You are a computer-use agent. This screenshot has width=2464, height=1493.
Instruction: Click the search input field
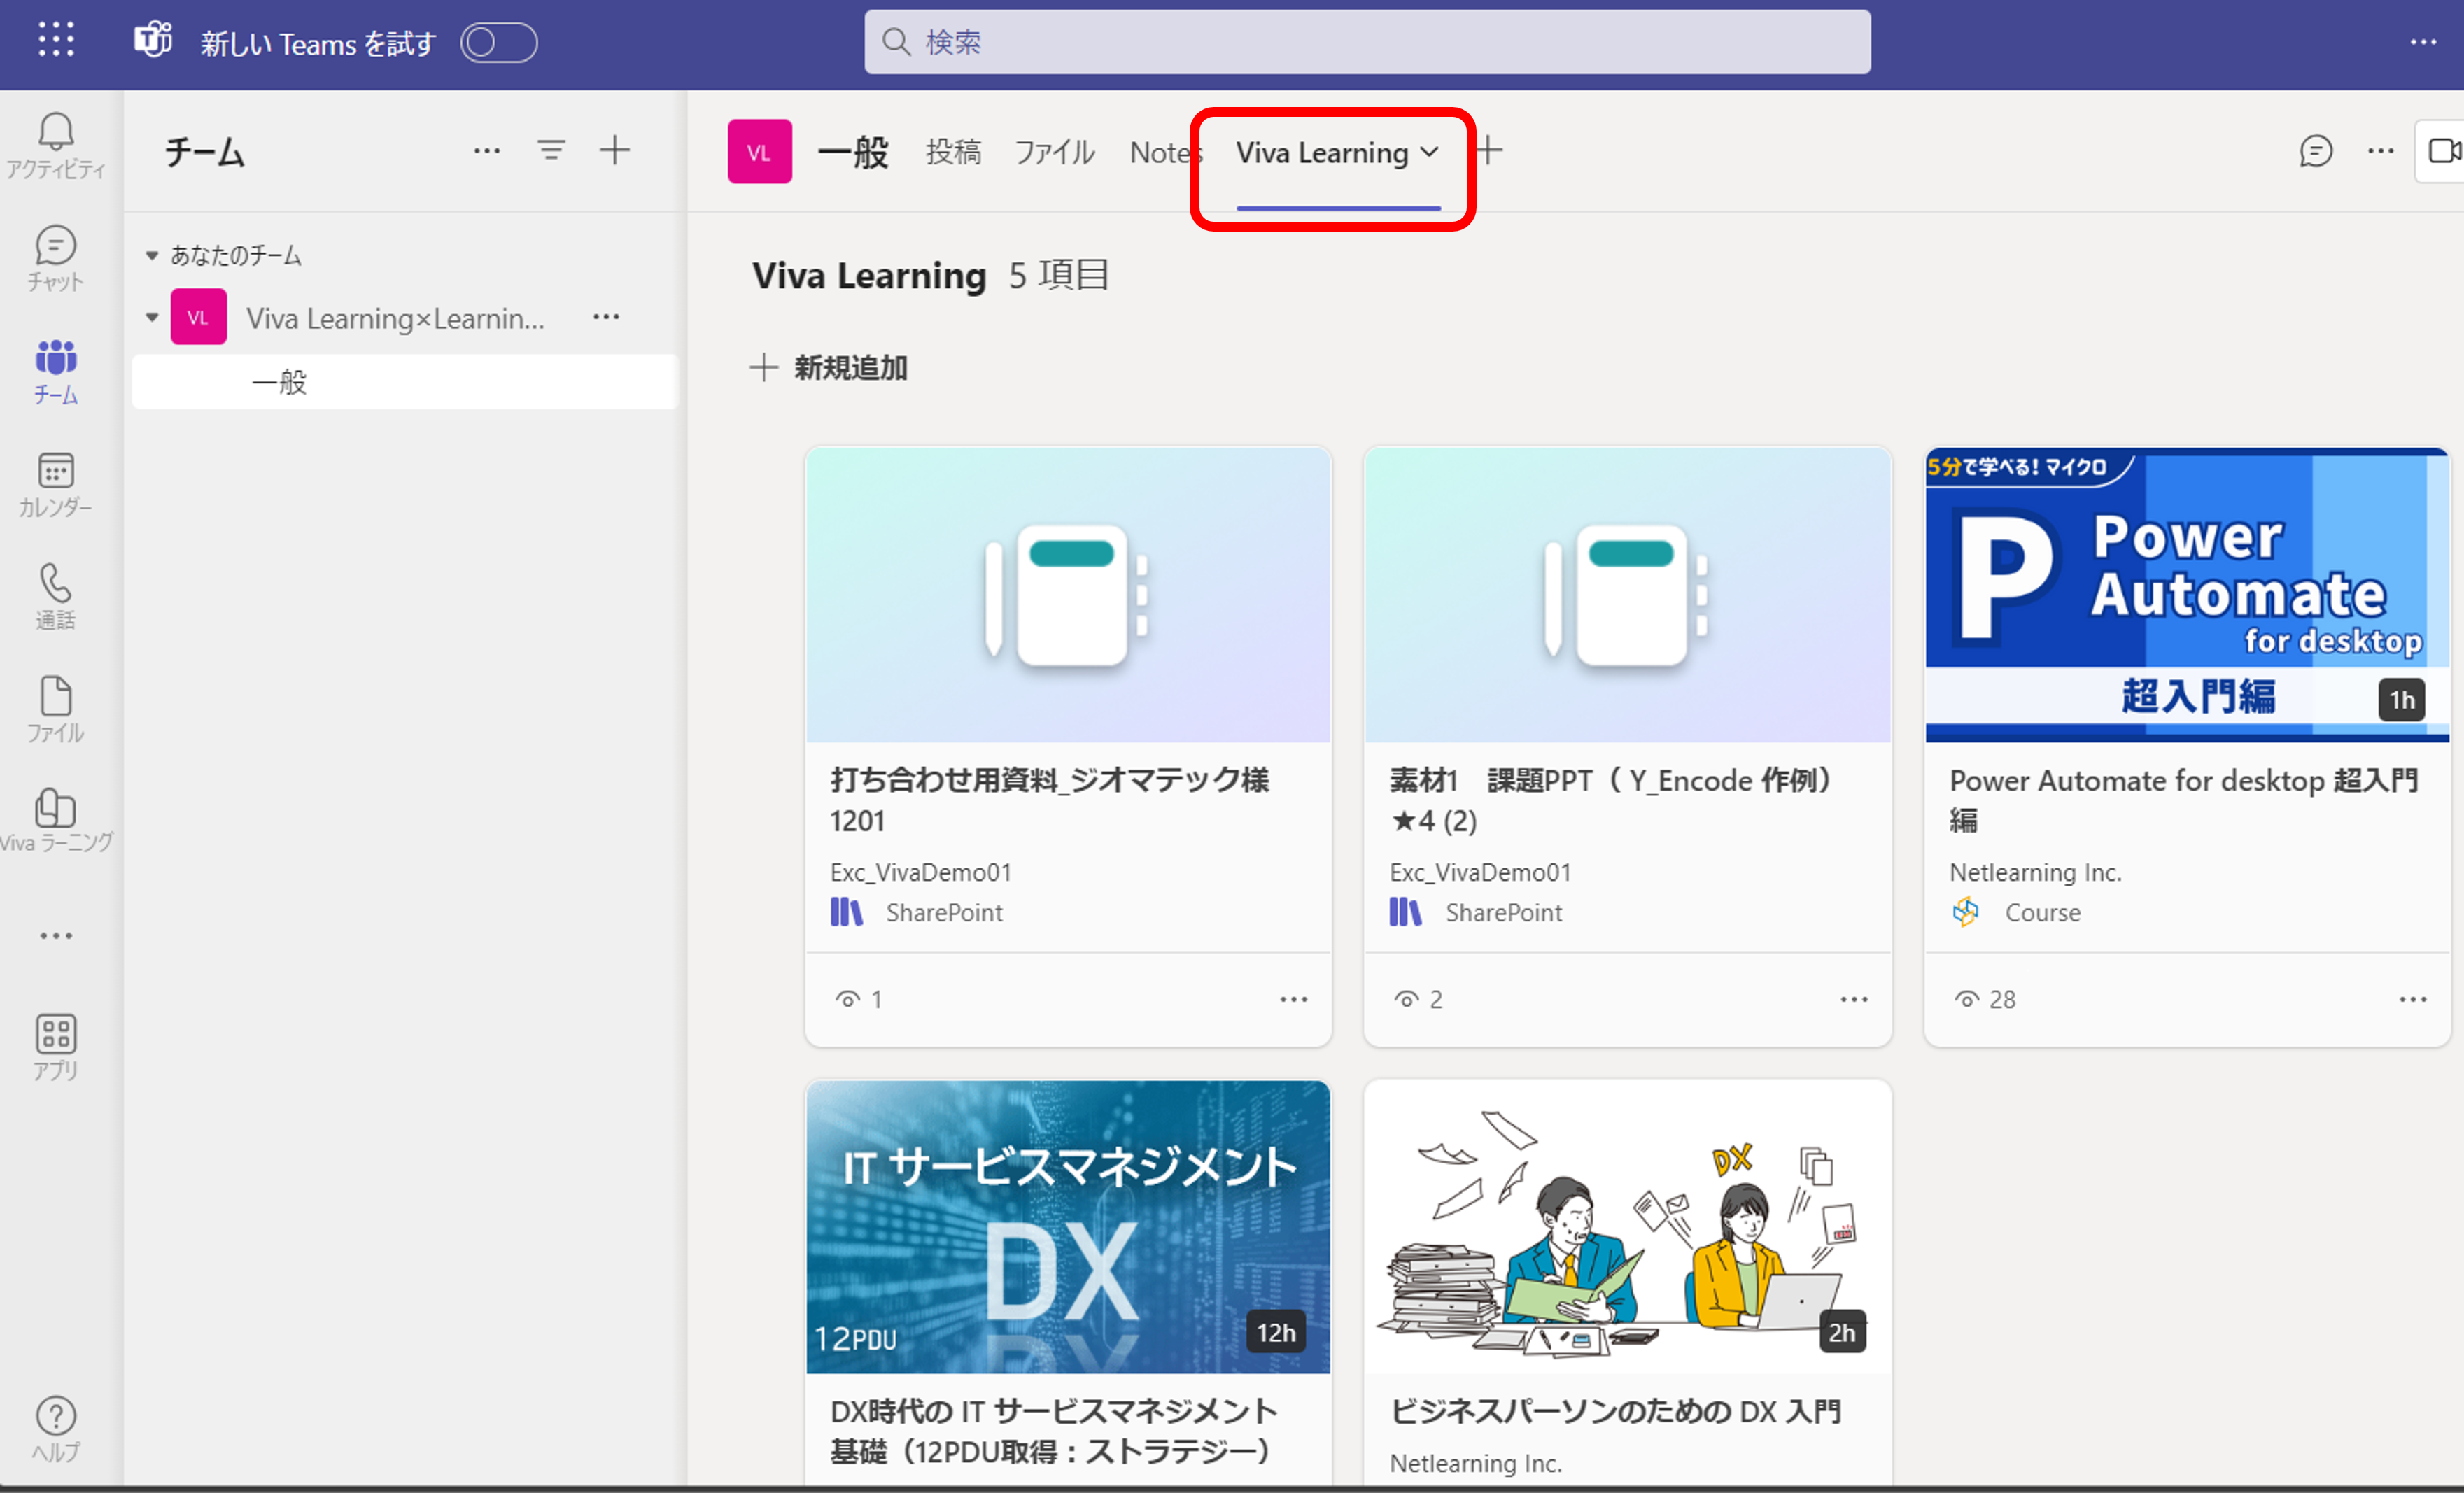[x=1367, y=42]
